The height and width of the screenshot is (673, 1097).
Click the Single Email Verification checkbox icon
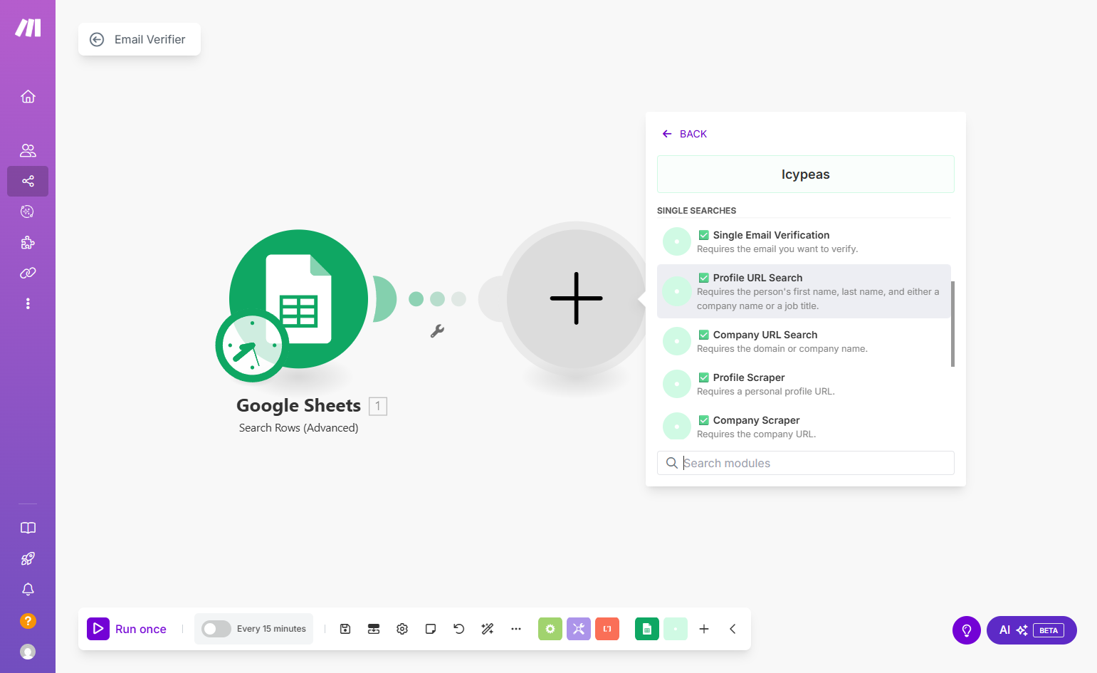point(703,235)
